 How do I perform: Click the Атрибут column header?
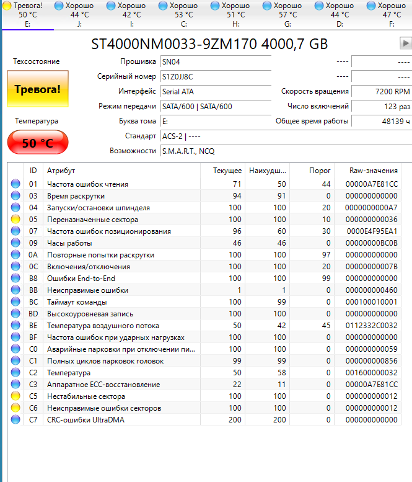[x=121, y=171]
